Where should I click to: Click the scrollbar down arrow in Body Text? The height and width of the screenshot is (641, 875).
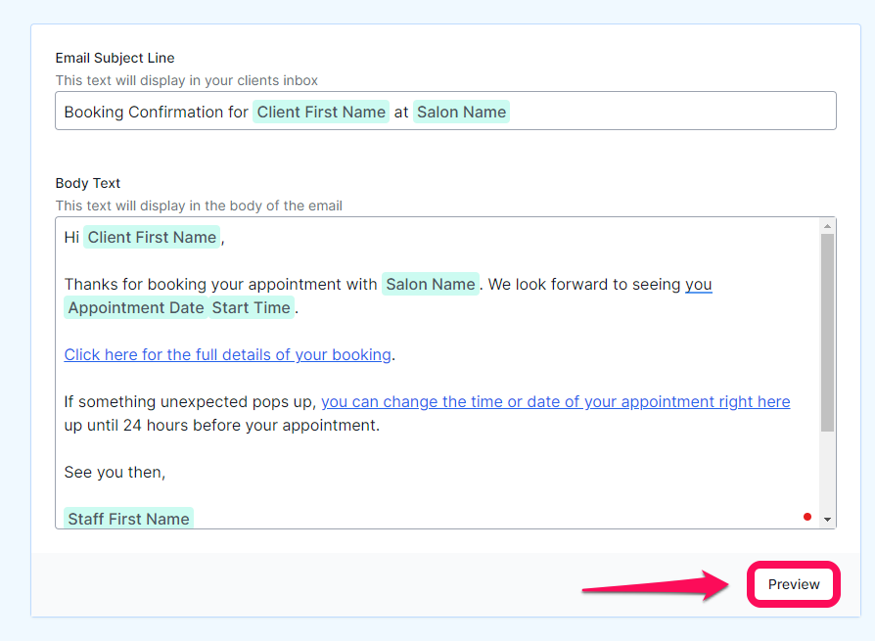click(x=827, y=520)
